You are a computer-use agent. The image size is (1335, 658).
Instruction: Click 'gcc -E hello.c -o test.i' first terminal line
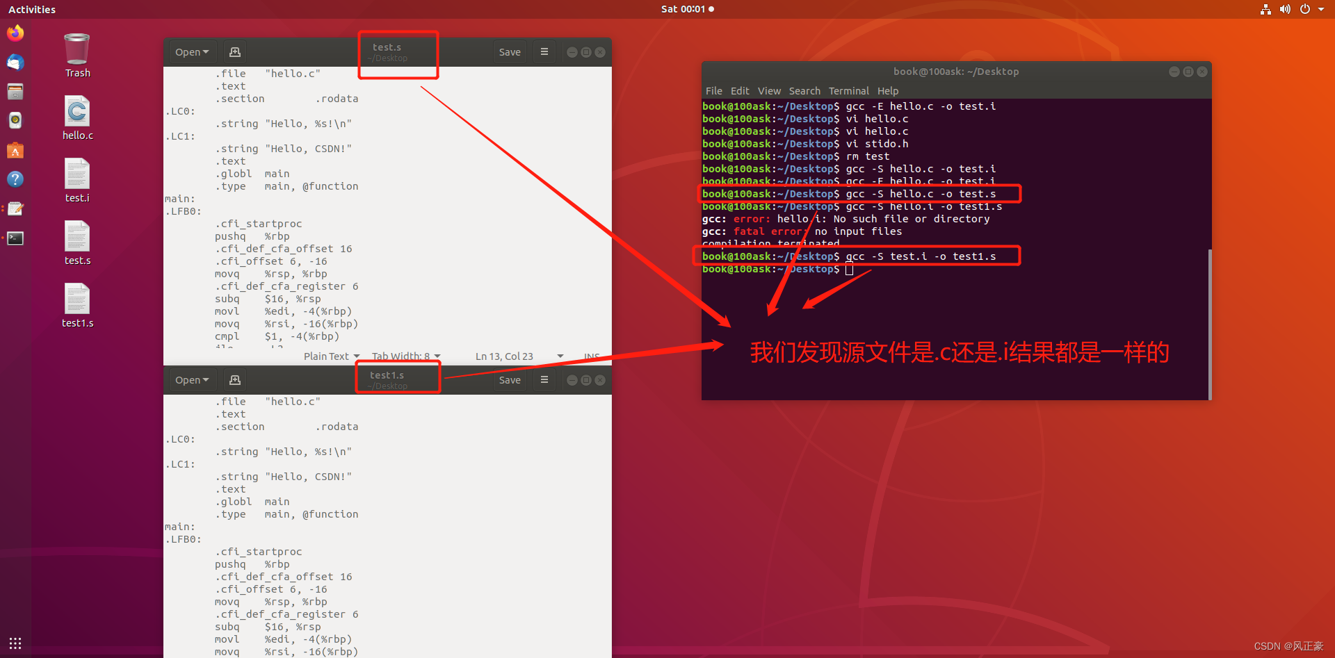pyautogui.click(x=921, y=106)
